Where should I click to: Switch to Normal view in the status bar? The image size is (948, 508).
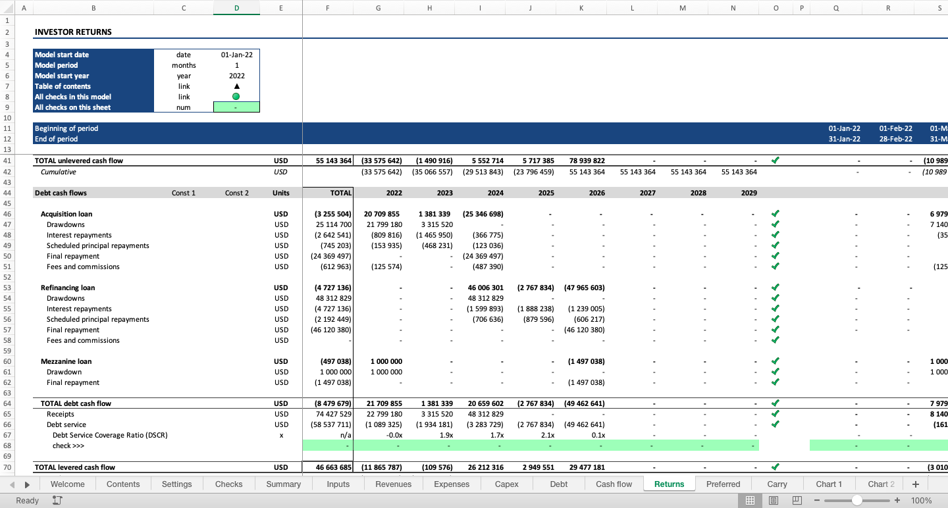coord(750,500)
